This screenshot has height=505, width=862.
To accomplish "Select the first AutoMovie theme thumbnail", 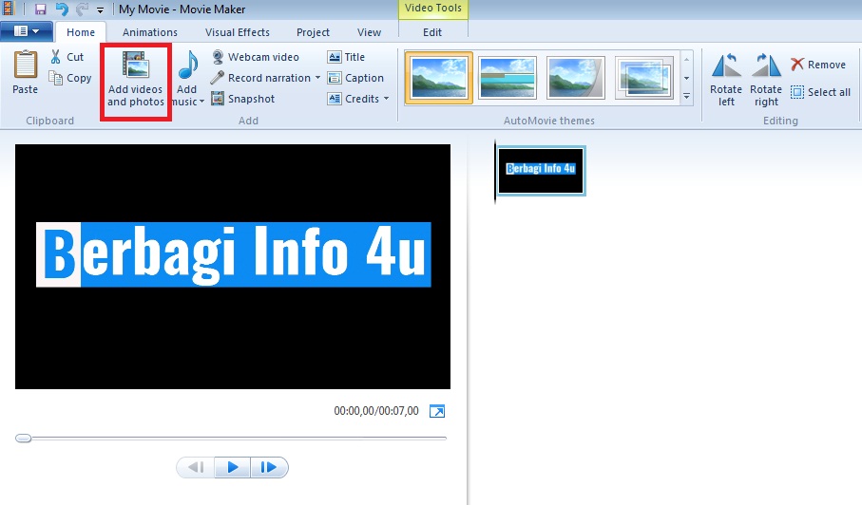I will (439, 78).
